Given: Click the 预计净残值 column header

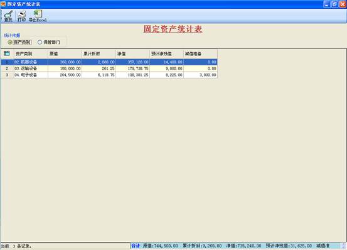Looking at the screenshot, I should 166,53.
